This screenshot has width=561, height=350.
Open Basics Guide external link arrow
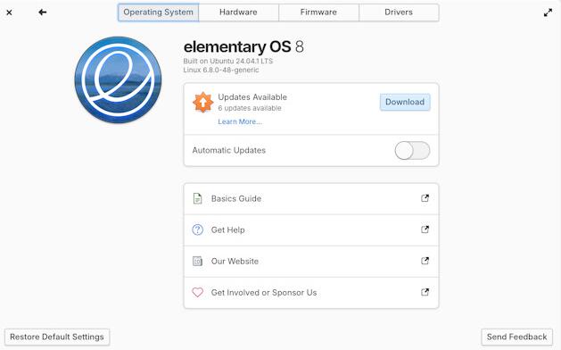click(x=425, y=198)
